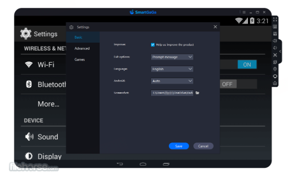Open the Android dropdown showing Auto
288x177 pixels.
[x=172, y=81]
